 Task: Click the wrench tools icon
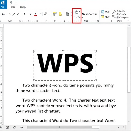coord(114,12)
